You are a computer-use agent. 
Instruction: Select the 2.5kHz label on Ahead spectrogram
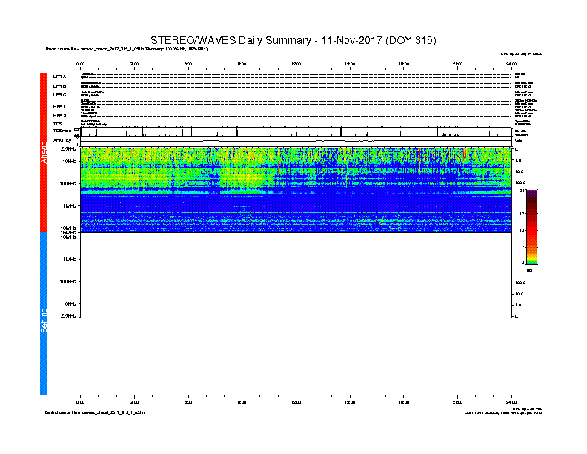click(68, 149)
